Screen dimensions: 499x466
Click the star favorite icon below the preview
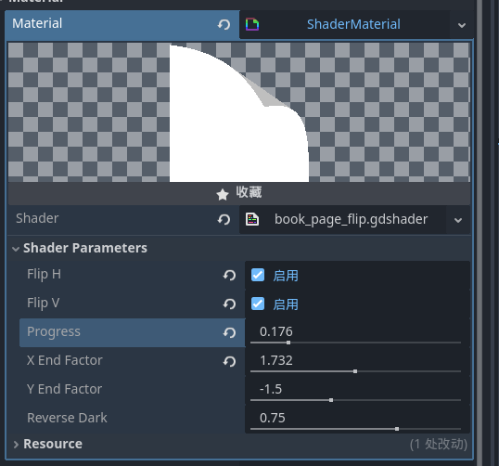click(x=223, y=194)
